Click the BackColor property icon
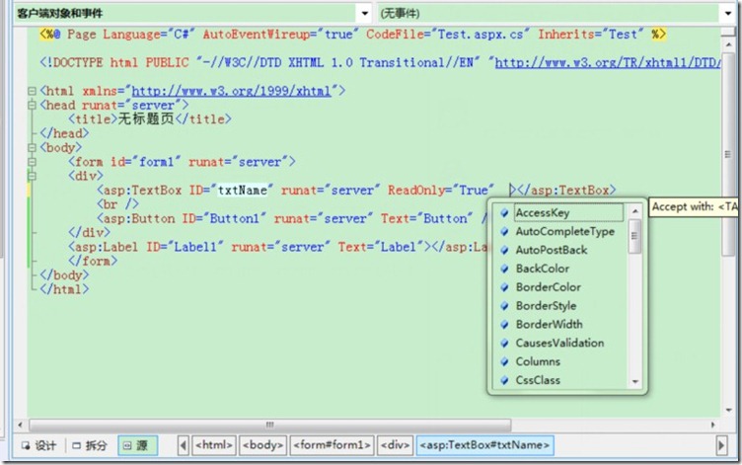 click(x=504, y=269)
